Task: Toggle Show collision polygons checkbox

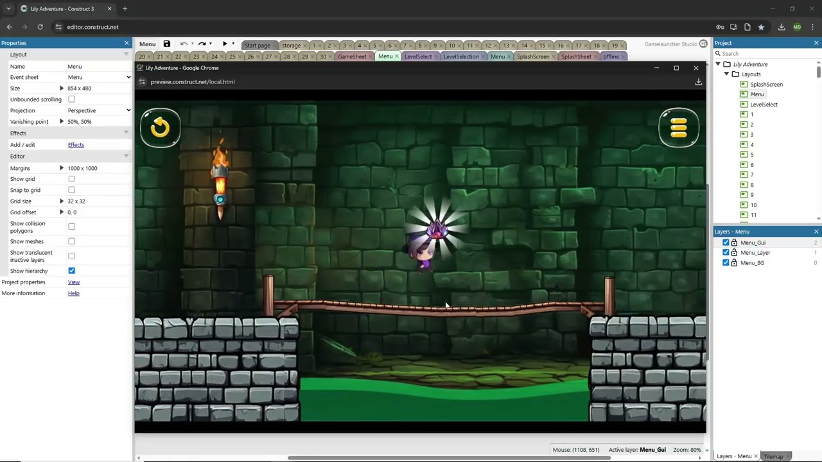Action: (x=71, y=227)
